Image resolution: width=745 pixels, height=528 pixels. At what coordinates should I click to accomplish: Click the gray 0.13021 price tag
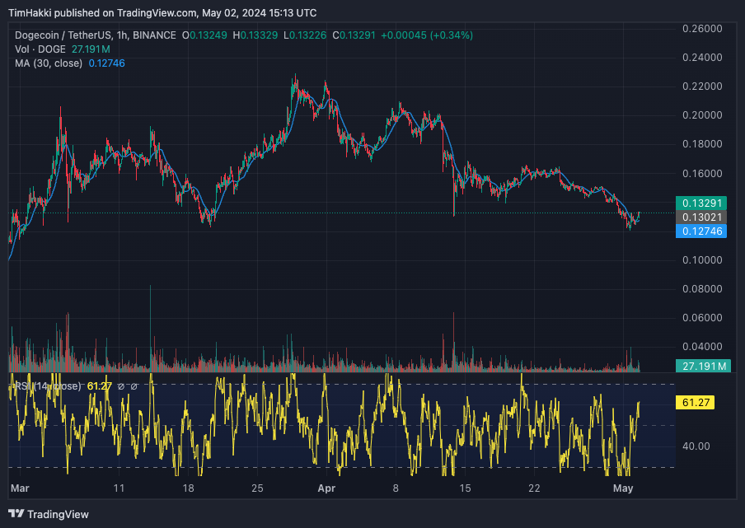tap(700, 217)
